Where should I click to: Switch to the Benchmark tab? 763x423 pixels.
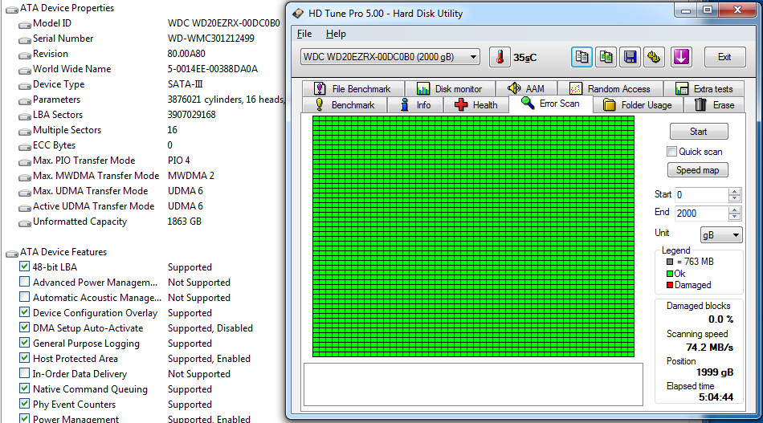click(345, 104)
